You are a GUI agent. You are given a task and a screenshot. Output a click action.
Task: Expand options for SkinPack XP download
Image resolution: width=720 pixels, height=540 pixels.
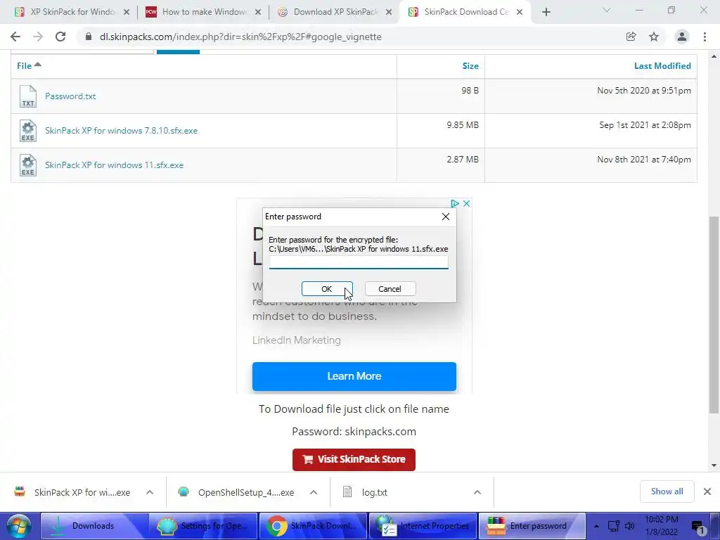tap(150, 492)
